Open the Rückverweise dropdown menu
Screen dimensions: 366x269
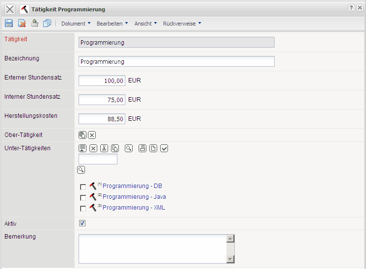point(182,24)
